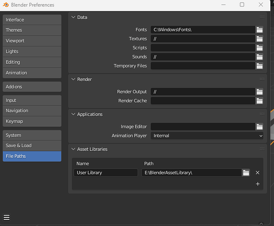Select the File Paths section
Image resolution: width=274 pixels, height=226 pixels.
pos(32,156)
